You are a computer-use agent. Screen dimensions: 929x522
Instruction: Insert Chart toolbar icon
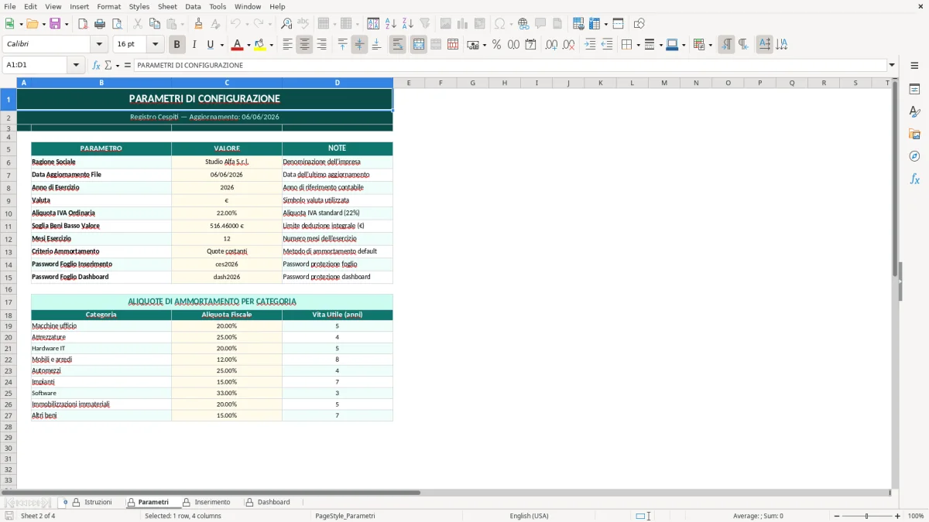point(463,24)
